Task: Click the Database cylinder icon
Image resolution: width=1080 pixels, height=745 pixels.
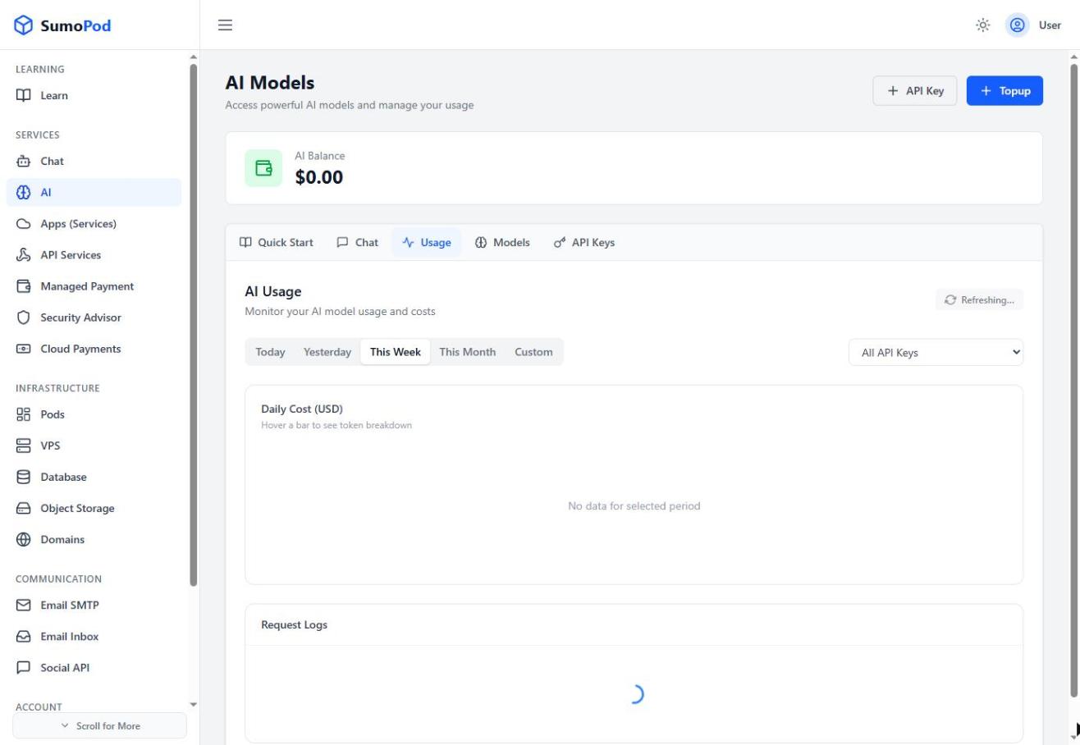Action: [x=25, y=477]
